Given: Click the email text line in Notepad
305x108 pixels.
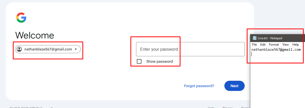Looking at the screenshot, I should (x=276, y=50).
